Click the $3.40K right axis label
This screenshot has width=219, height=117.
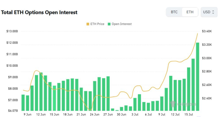point(207,31)
